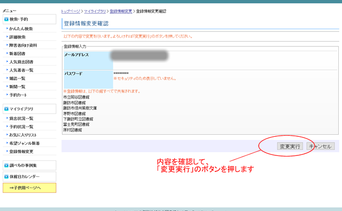Open 新着図書 in the menu
The image size is (342, 211).
pyautogui.click(x=17, y=53)
